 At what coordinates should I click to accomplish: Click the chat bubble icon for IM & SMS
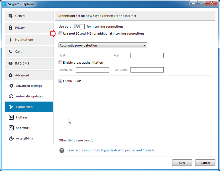coord(11,63)
